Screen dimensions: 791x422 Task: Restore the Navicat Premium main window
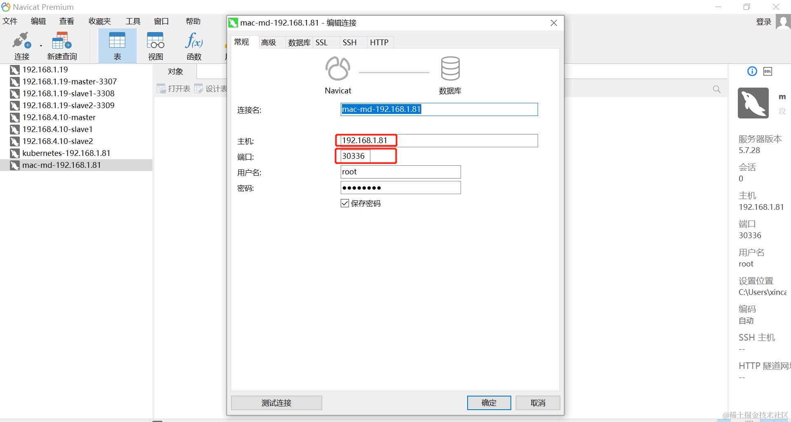pyautogui.click(x=747, y=7)
